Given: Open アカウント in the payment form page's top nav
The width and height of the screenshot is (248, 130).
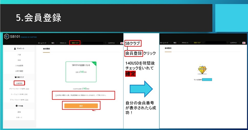Looking at the screenshot, I should 63,43.
